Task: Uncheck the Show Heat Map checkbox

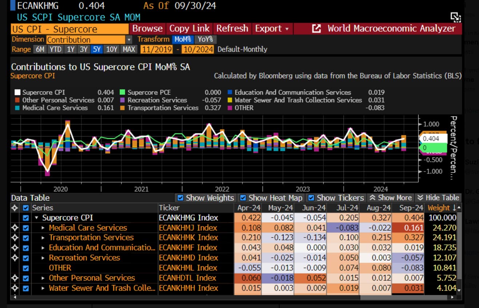Action: pos(243,198)
